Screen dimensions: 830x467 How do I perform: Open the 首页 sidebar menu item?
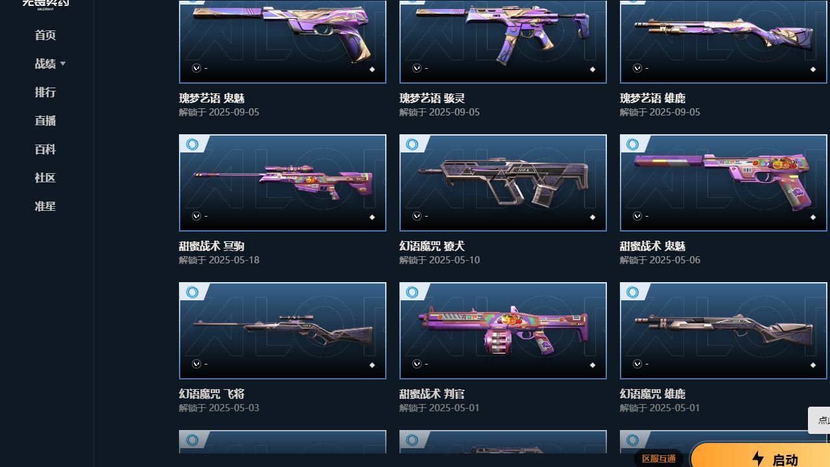(45, 35)
